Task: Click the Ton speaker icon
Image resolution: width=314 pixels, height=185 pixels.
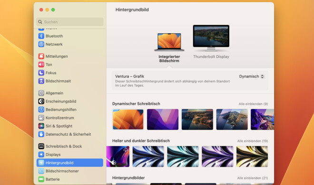Action: click(41, 65)
